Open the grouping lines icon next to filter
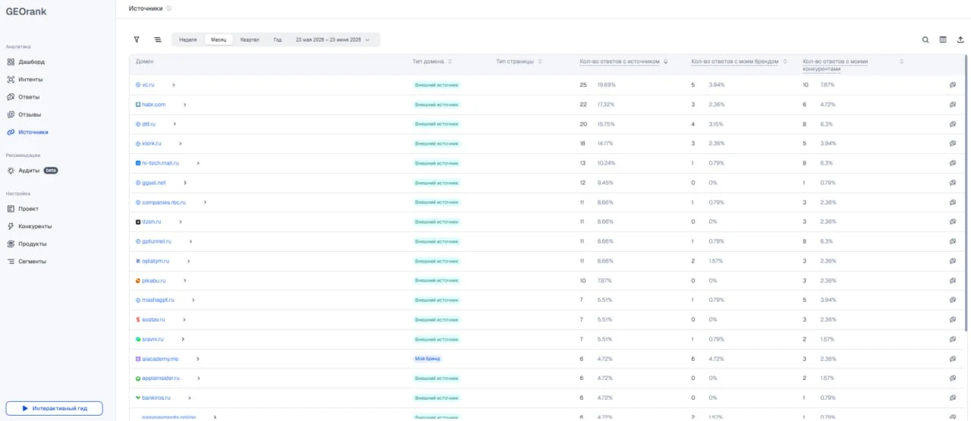This screenshot has height=421, width=971. pos(158,39)
